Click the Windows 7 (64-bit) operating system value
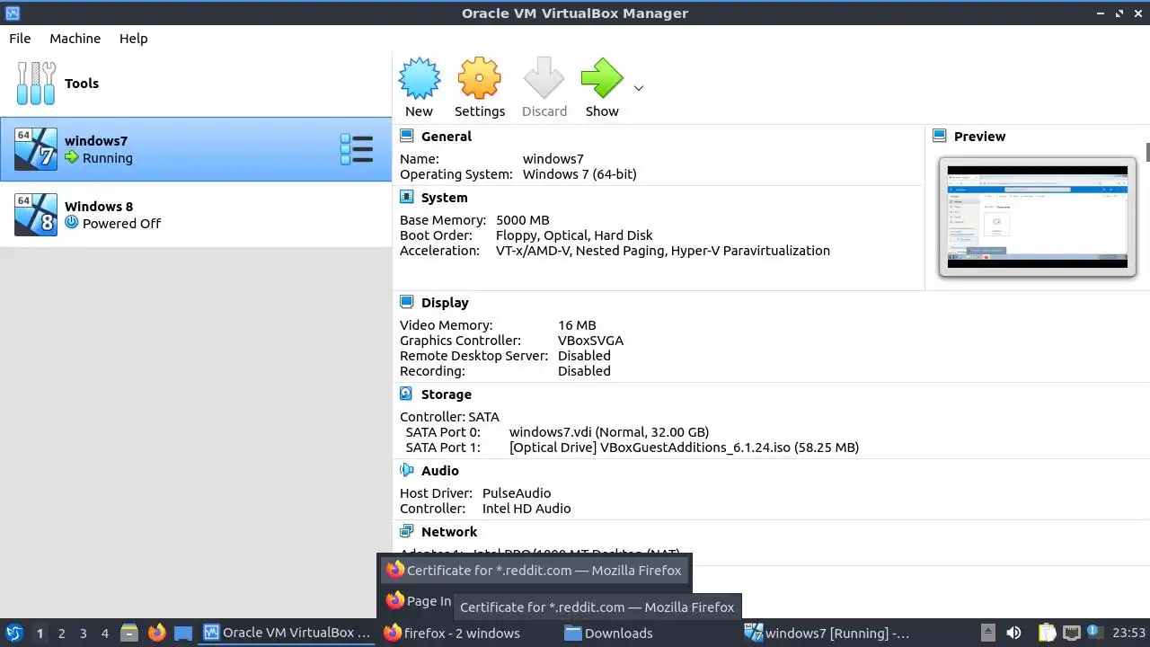Viewport: 1150px width, 647px height. [x=579, y=174]
